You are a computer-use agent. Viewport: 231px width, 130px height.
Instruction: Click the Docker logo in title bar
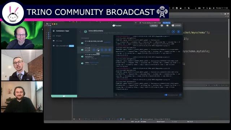coord(117,26)
